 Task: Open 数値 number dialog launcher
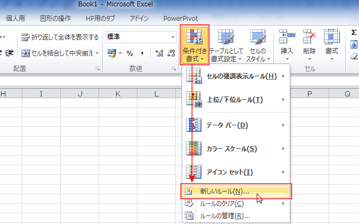tap(174, 69)
